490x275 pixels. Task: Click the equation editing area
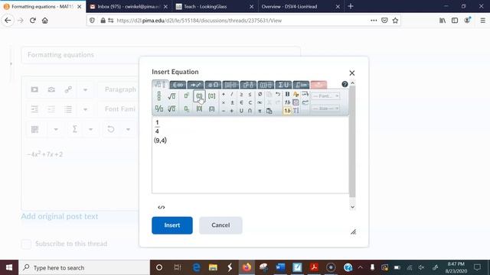[x=250, y=155]
